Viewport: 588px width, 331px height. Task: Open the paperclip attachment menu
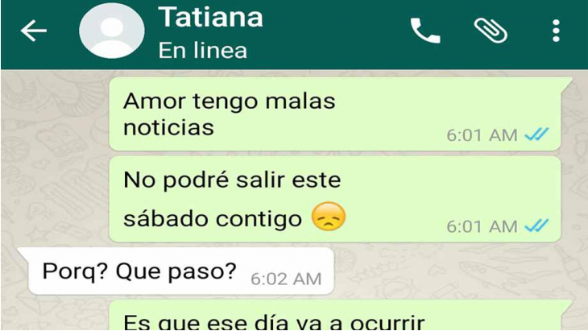pyautogui.click(x=491, y=31)
